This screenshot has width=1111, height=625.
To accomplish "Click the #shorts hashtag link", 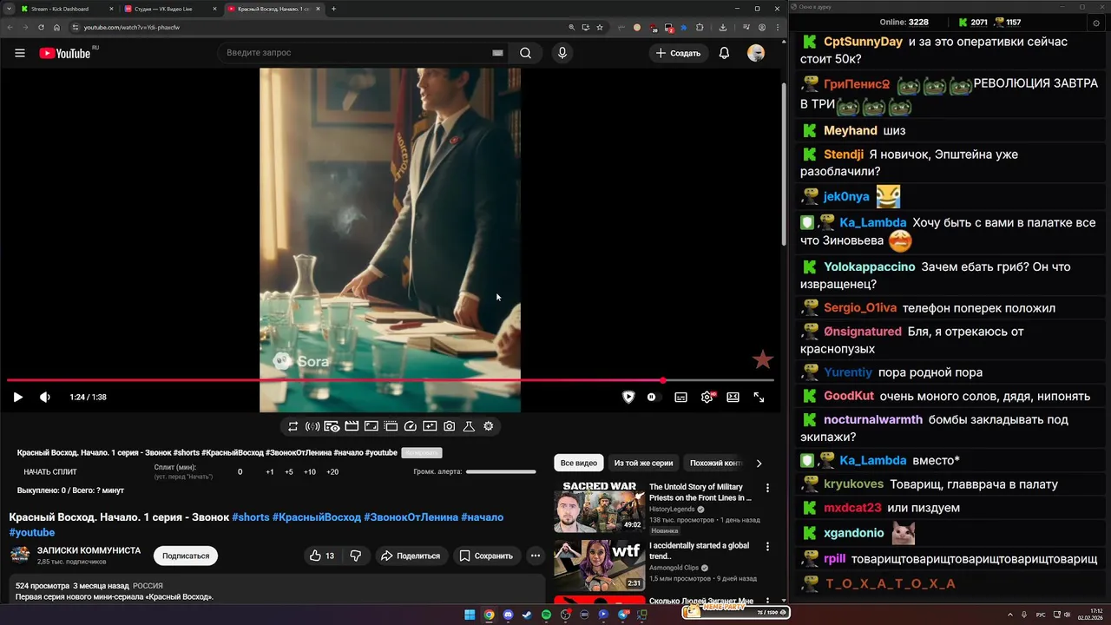I will pyautogui.click(x=251, y=517).
